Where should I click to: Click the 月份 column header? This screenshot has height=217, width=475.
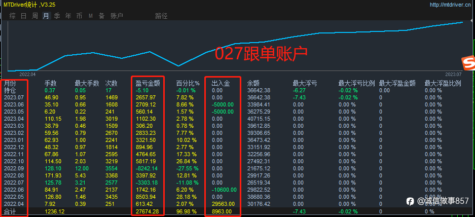10,83
